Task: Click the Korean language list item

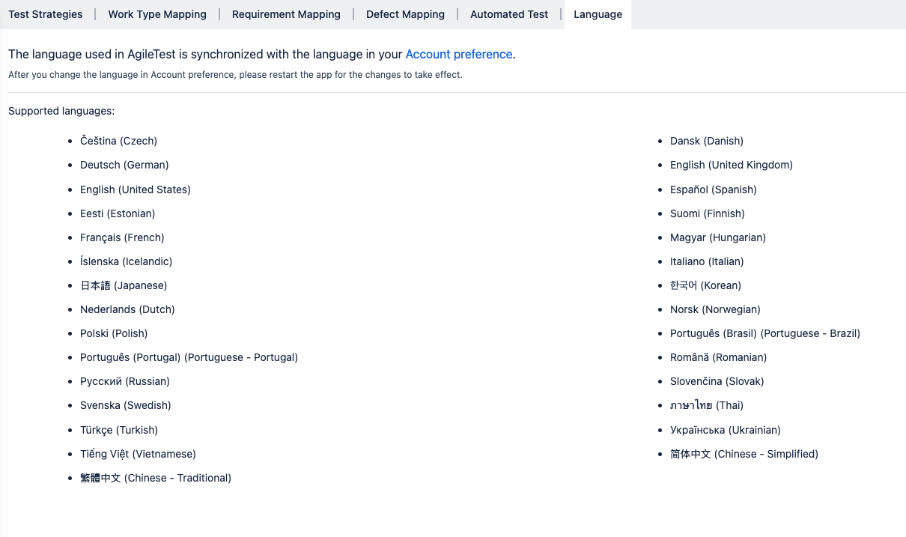Action: pyautogui.click(x=705, y=285)
